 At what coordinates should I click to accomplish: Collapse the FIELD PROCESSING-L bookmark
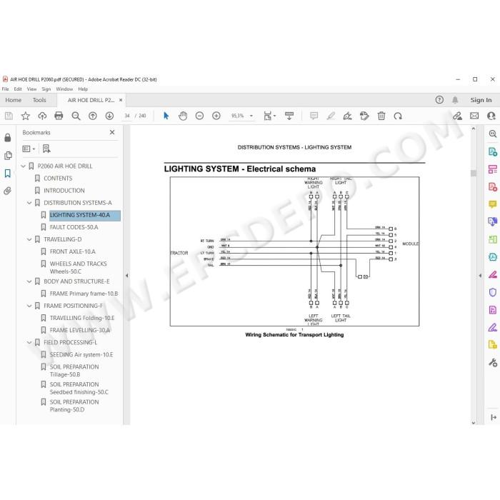pos(29,342)
